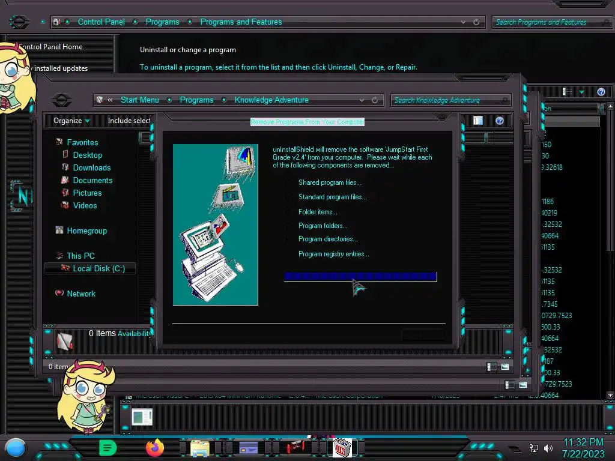This screenshot has height=461, width=615.
Task: Click Knowledge Adventure breadcrumb
Action: click(x=271, y=100)
